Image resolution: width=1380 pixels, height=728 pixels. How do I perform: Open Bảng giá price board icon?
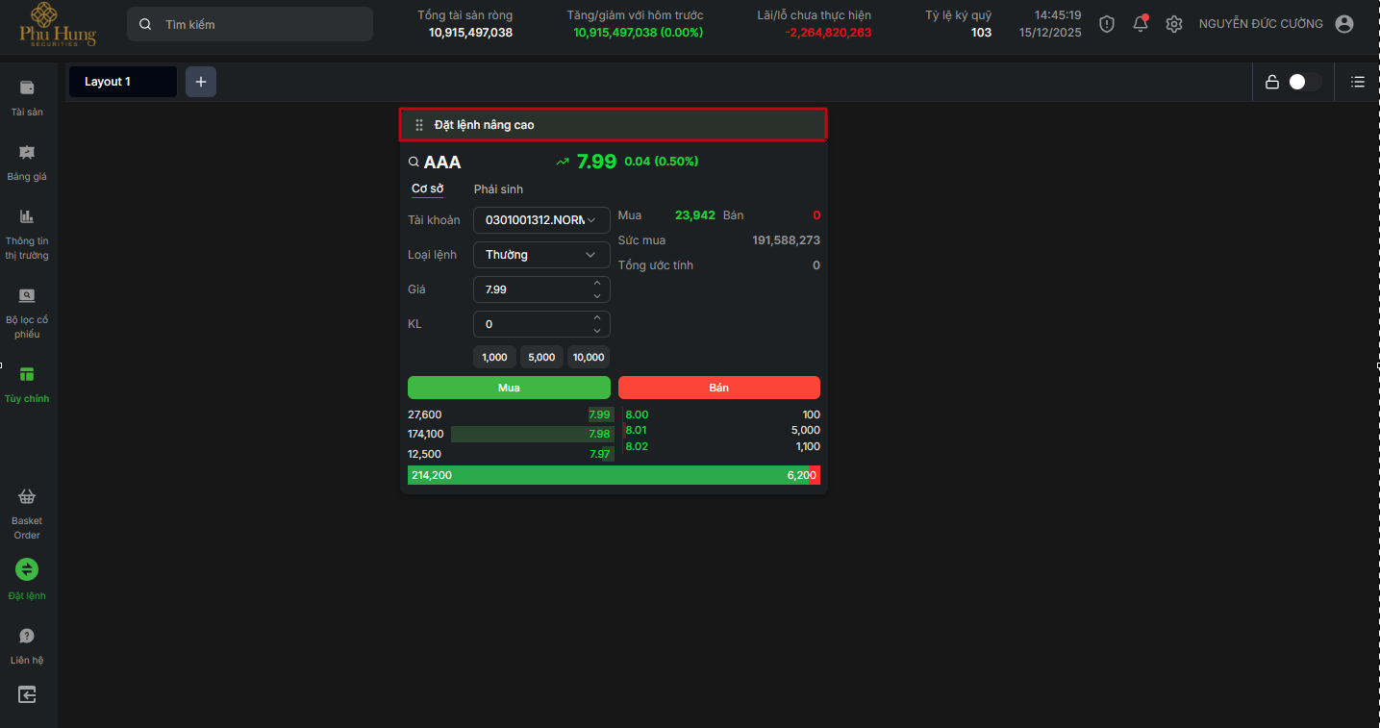(x=27, y=153)
